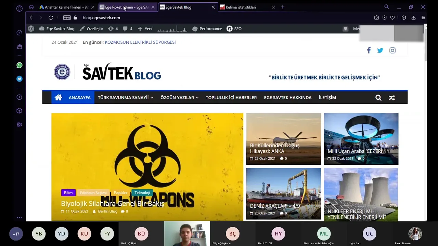The width and height of the screenshot is (438, 246).
Task: Switch to Ege Roket Takımı tab
Action: 127,7
